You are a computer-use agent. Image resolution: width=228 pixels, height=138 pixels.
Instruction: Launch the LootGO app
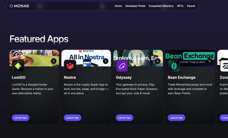(x=21, y=118)
